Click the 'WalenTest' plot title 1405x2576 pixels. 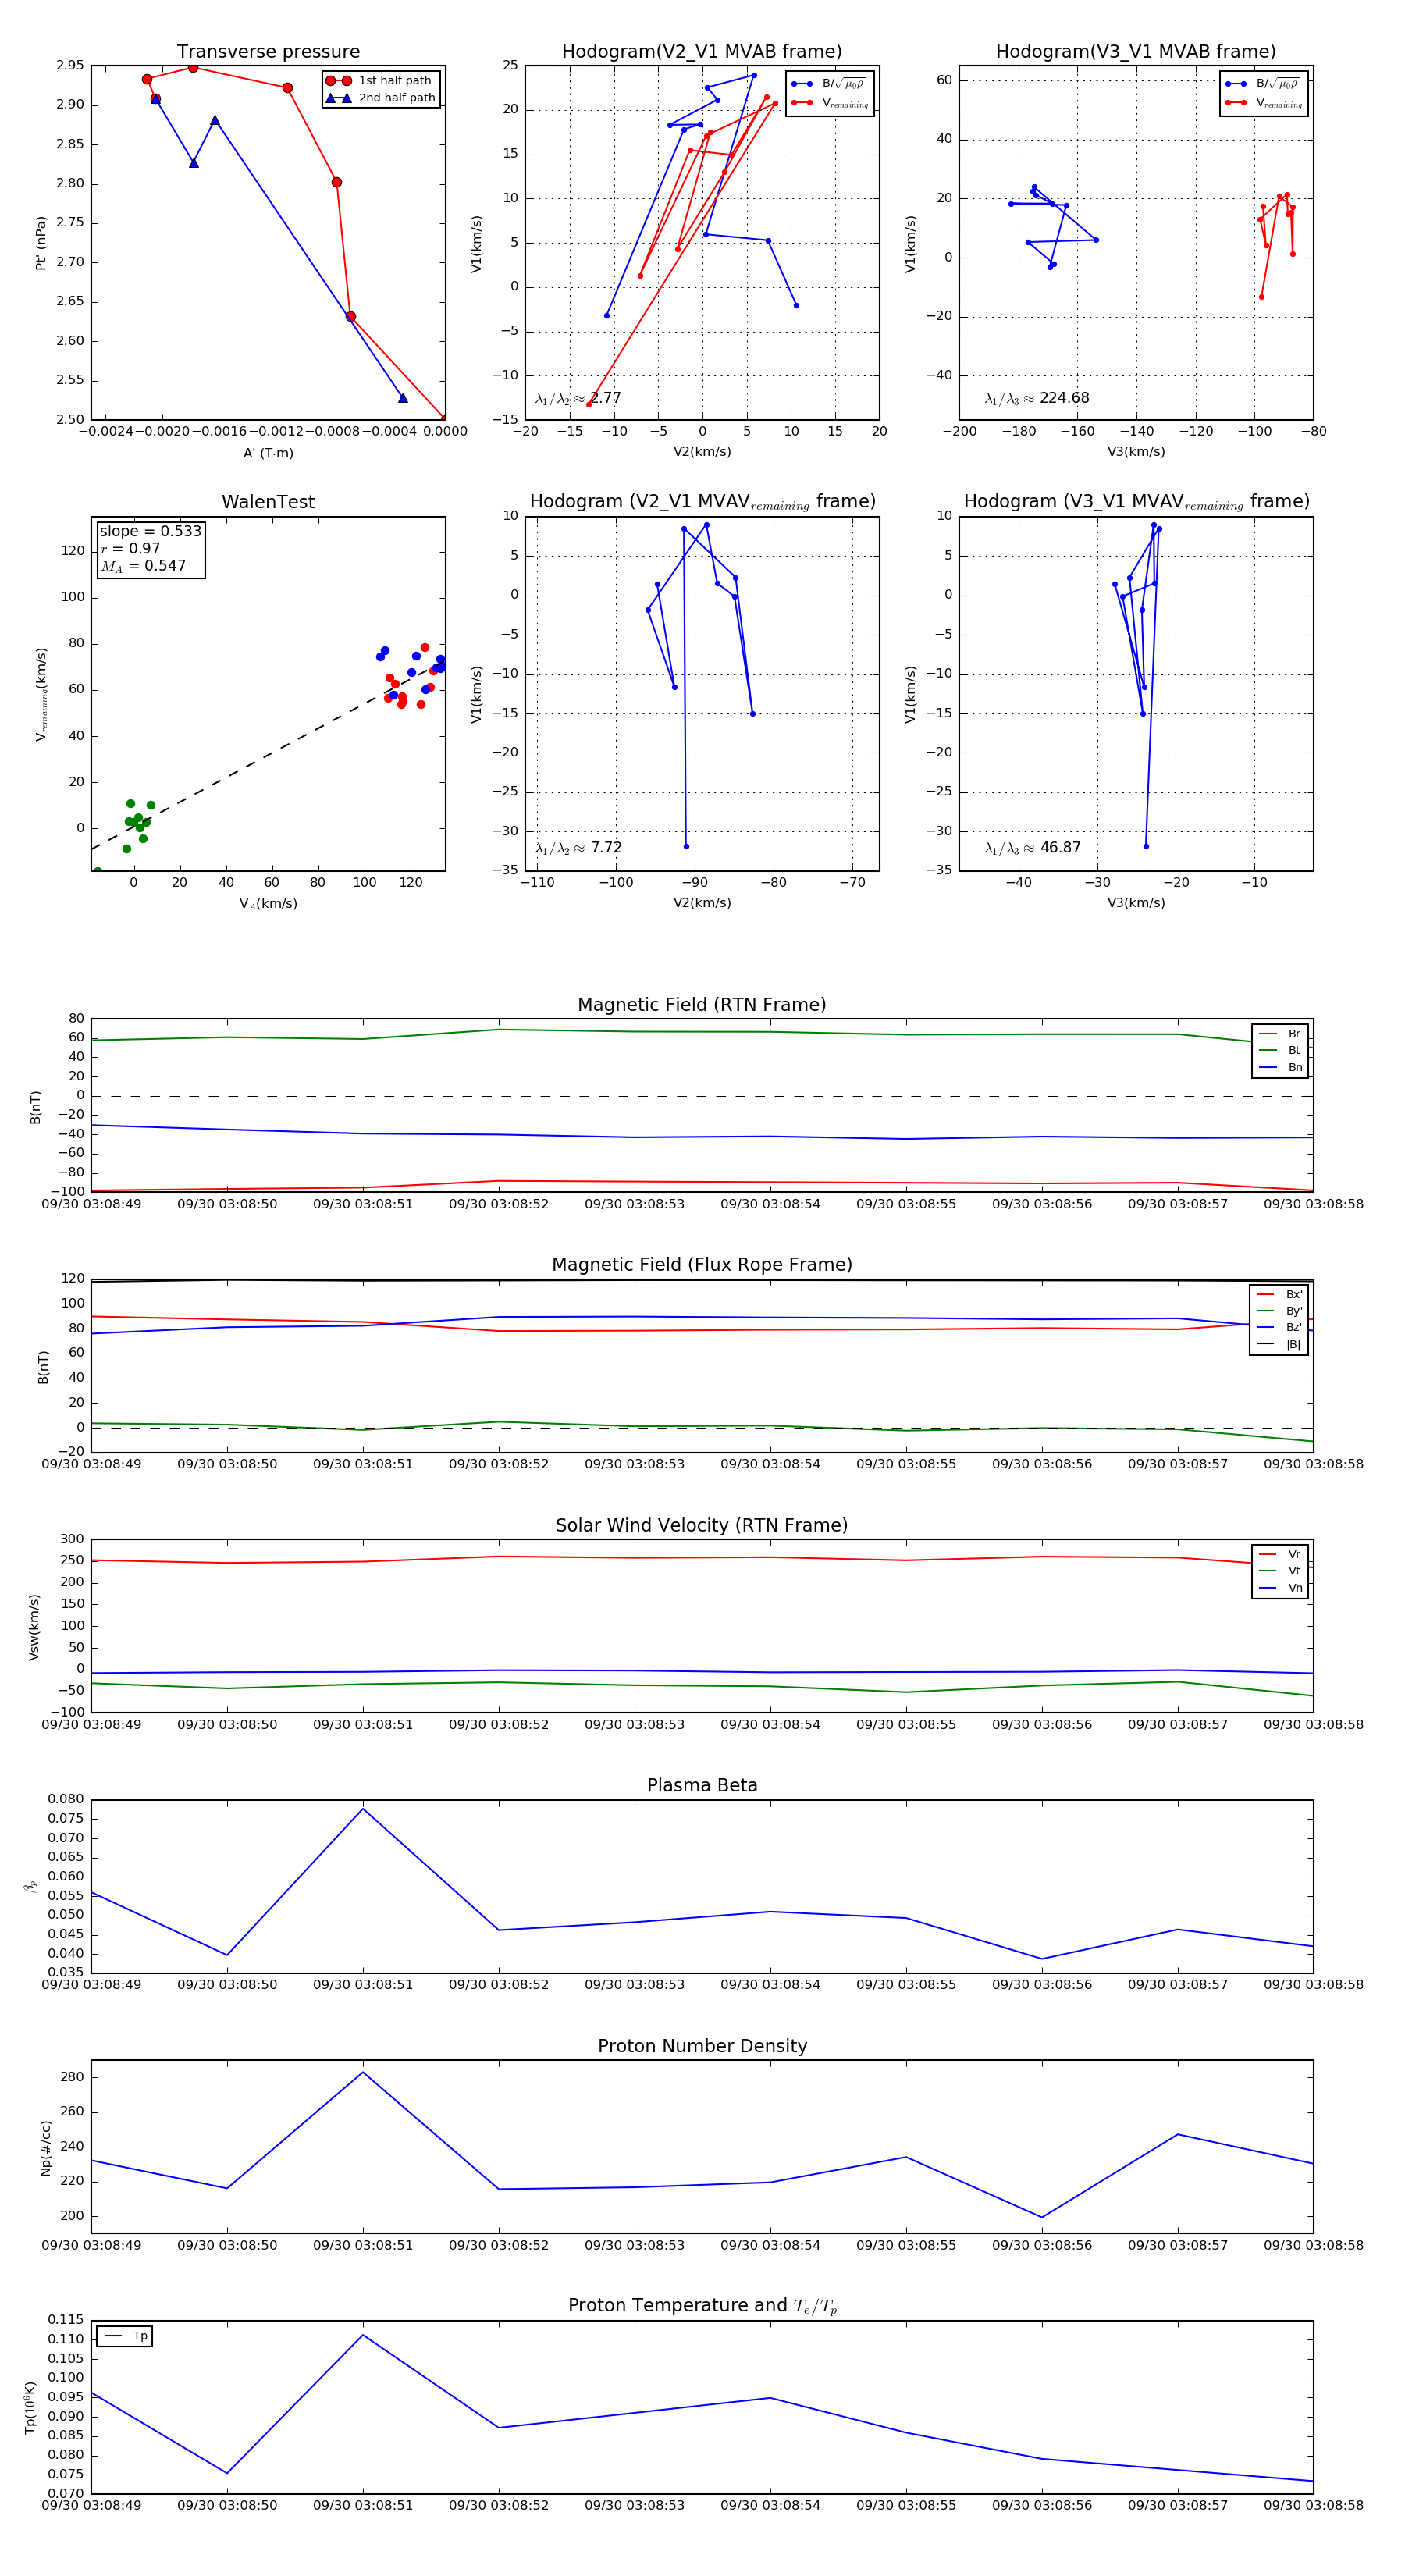click(x=268, y=502)
